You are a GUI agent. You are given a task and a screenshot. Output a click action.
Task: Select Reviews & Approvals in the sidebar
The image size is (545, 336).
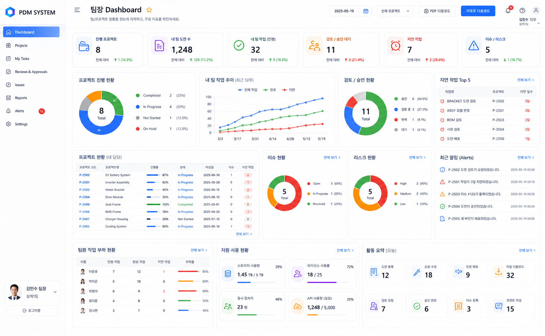31,72
